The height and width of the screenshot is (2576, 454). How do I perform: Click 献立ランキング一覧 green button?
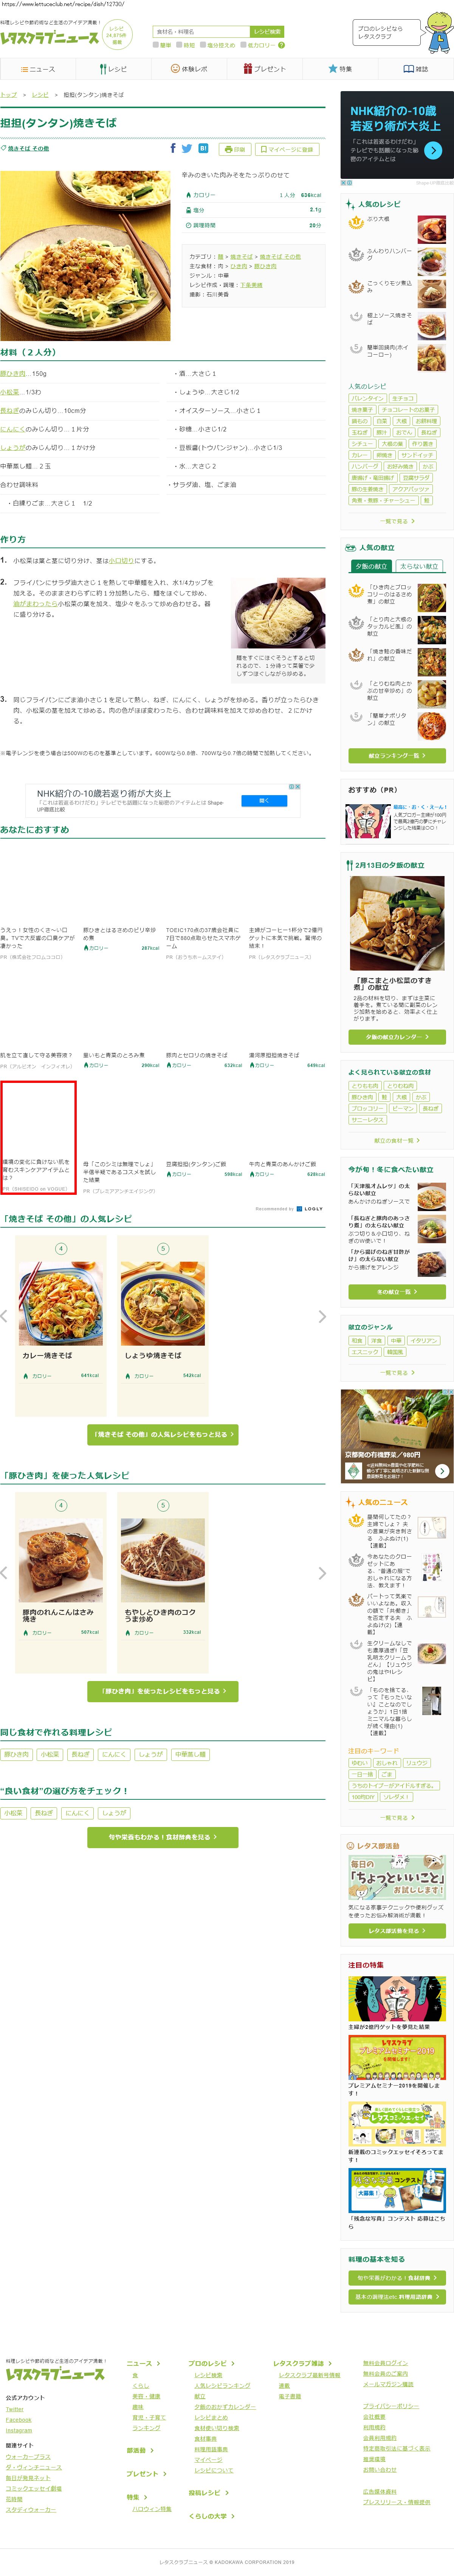click(397, 755)
